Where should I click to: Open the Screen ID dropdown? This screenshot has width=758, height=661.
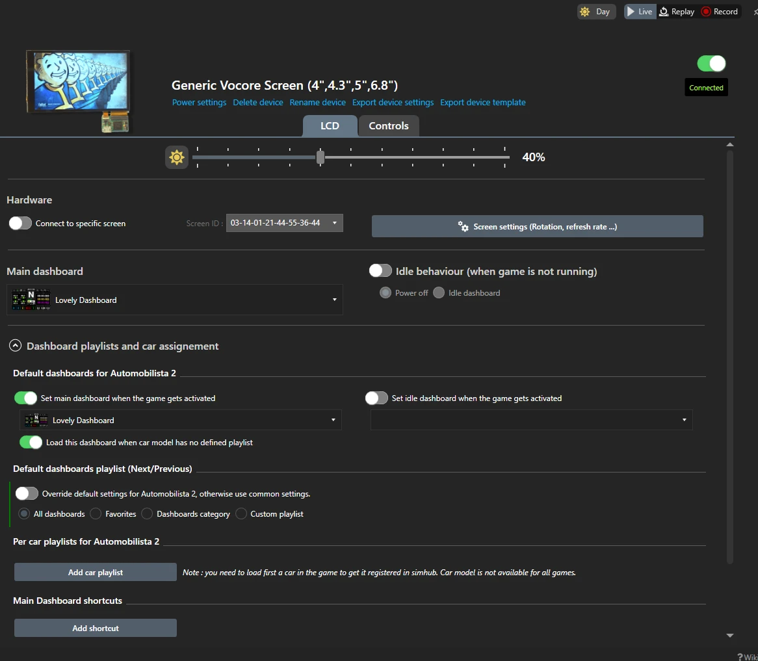click(336, 222)
